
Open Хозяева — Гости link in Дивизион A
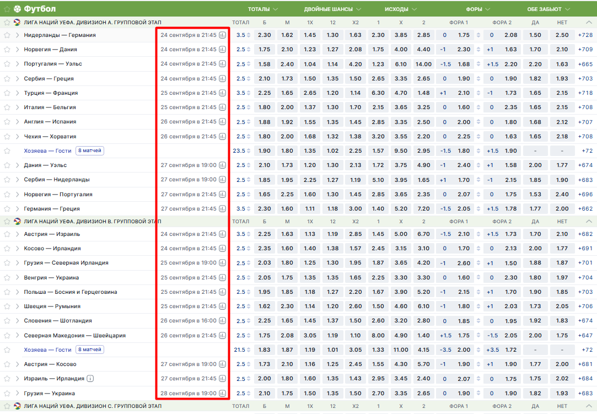(47, 151)
